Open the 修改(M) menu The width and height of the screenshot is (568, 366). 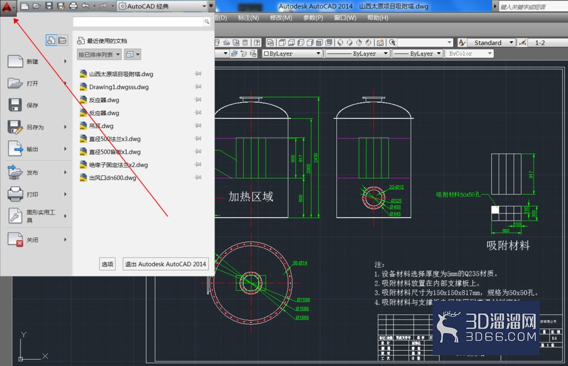click(x=281, y=18)
